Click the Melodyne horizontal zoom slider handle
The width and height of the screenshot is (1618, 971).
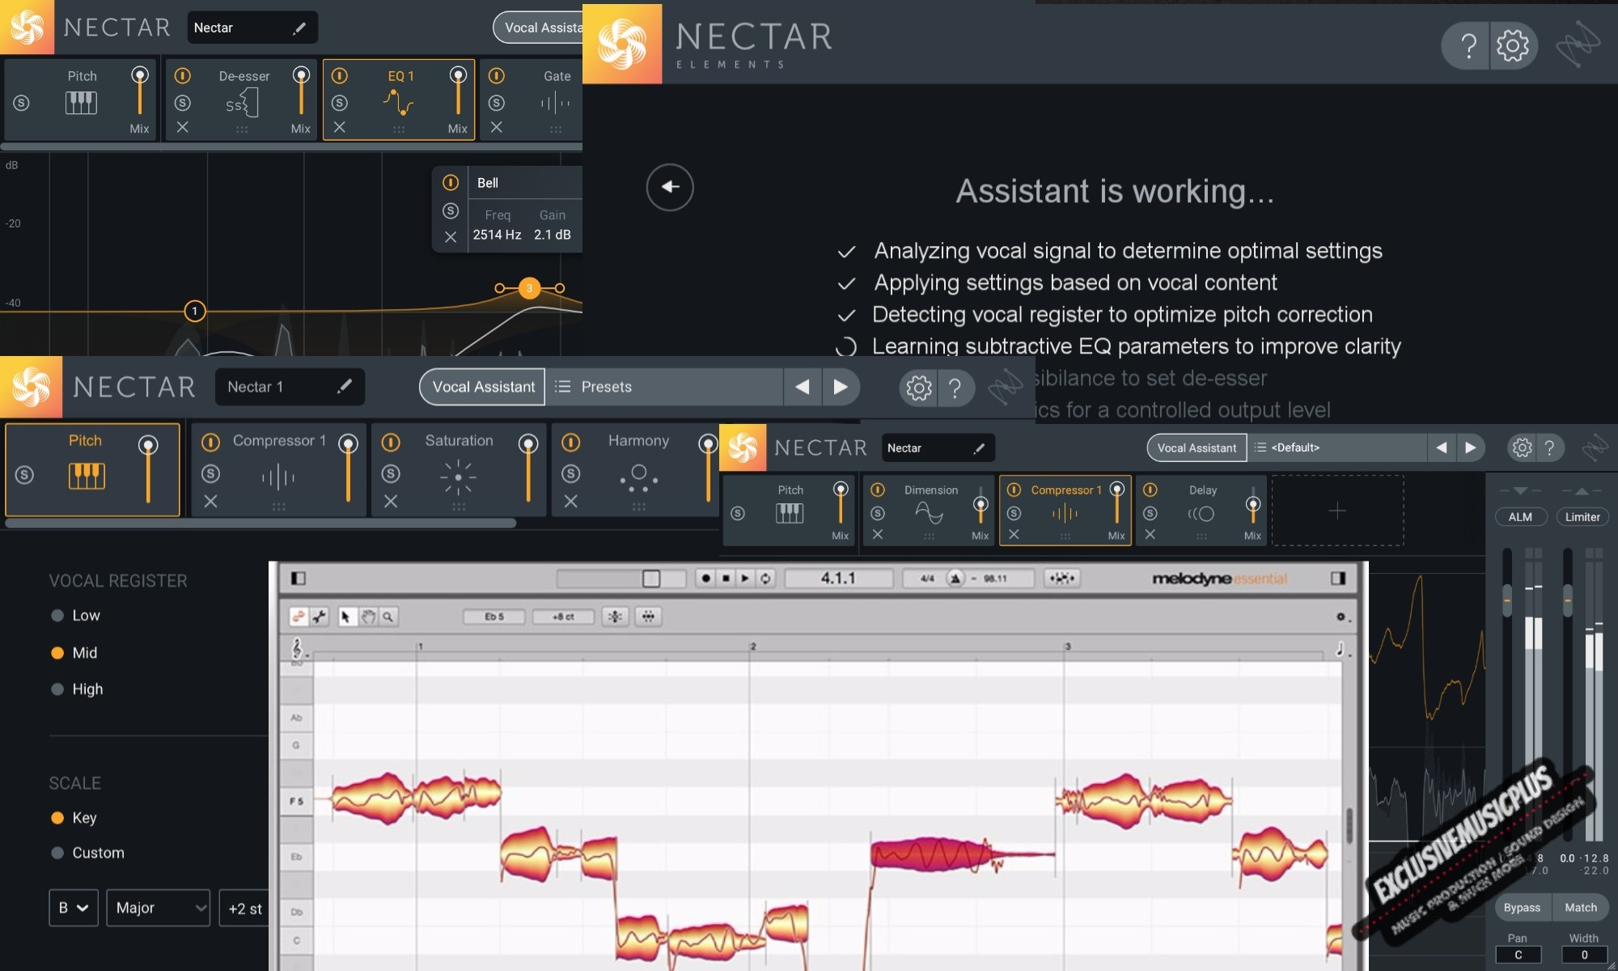point(651,579)
